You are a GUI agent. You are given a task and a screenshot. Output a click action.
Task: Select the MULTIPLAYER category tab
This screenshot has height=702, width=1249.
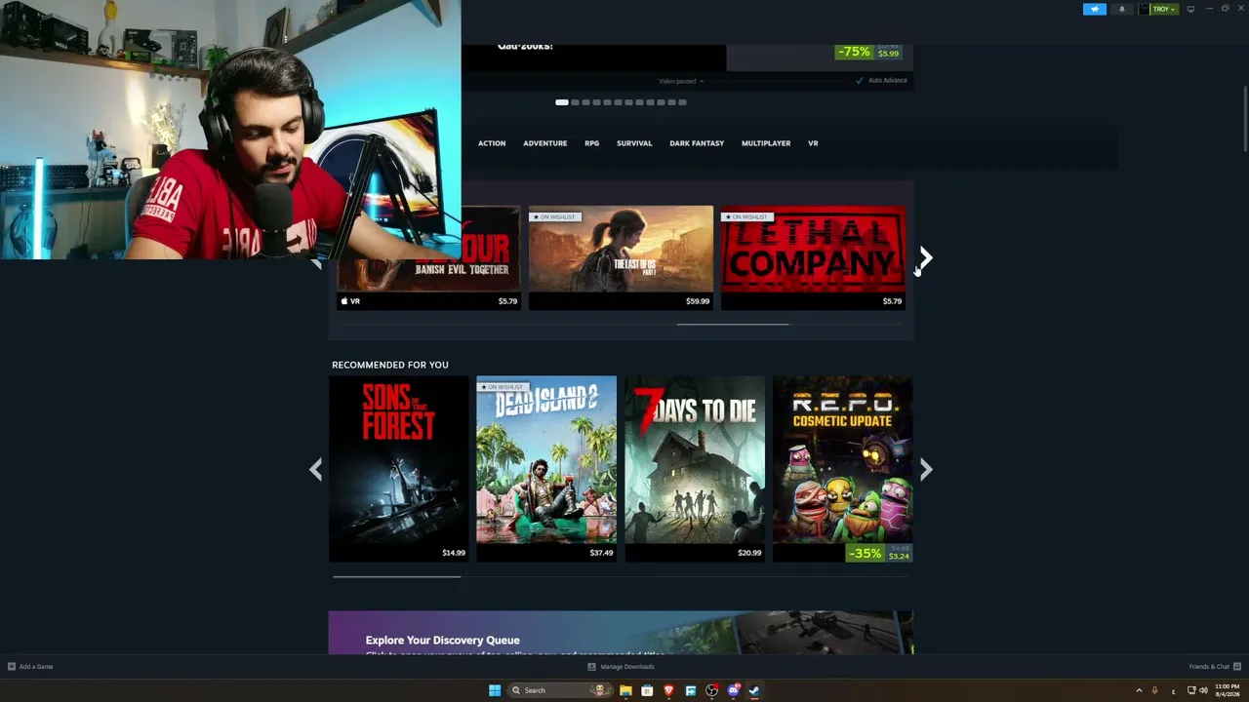pos(766,143)
